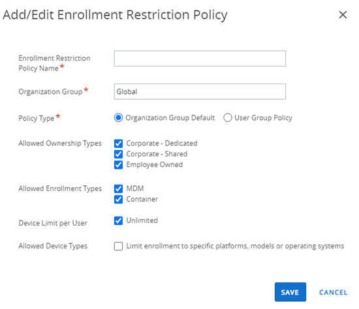Close the Enrollment Restriction Policy dialog
This screenshot has height=309, width=359.
pos(343,15)
